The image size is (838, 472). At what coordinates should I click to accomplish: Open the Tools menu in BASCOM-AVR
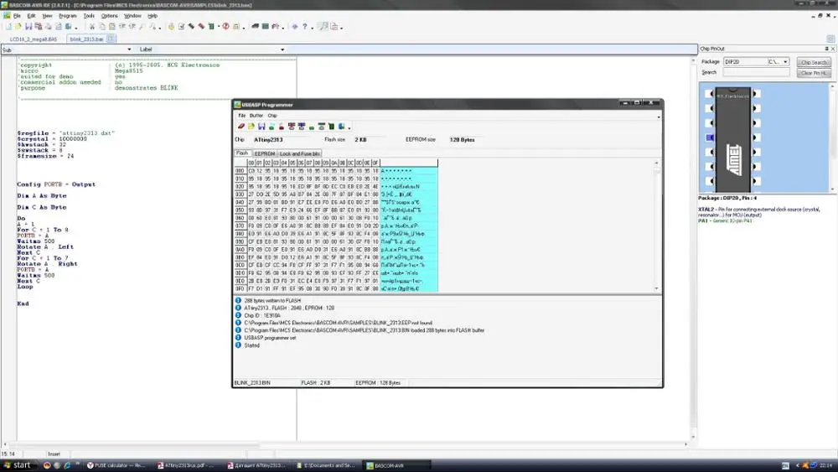coord(89,16)
